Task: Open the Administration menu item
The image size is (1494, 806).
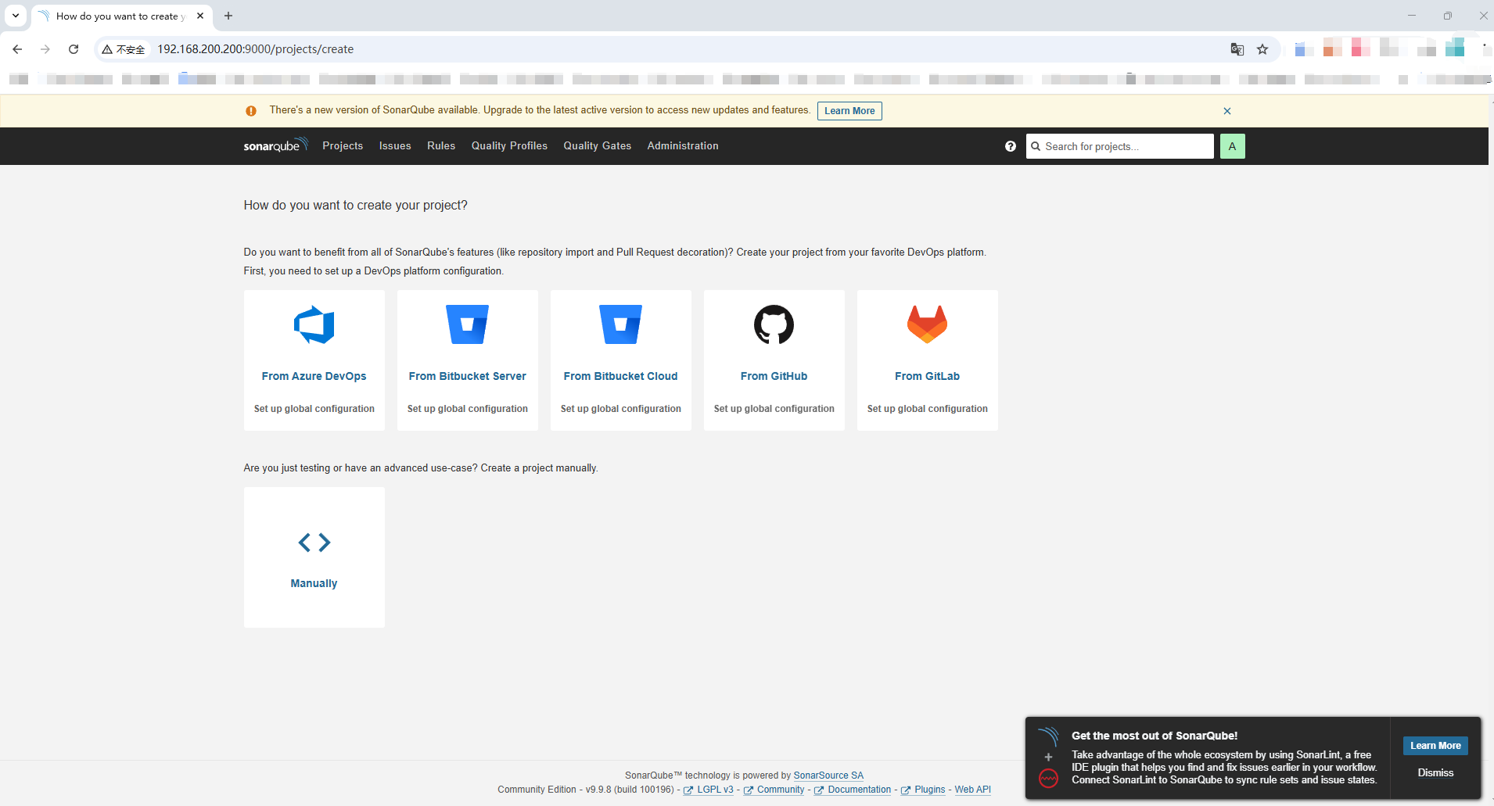Action: 683,146
